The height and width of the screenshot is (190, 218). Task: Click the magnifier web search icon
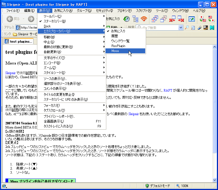click(187, 28)
